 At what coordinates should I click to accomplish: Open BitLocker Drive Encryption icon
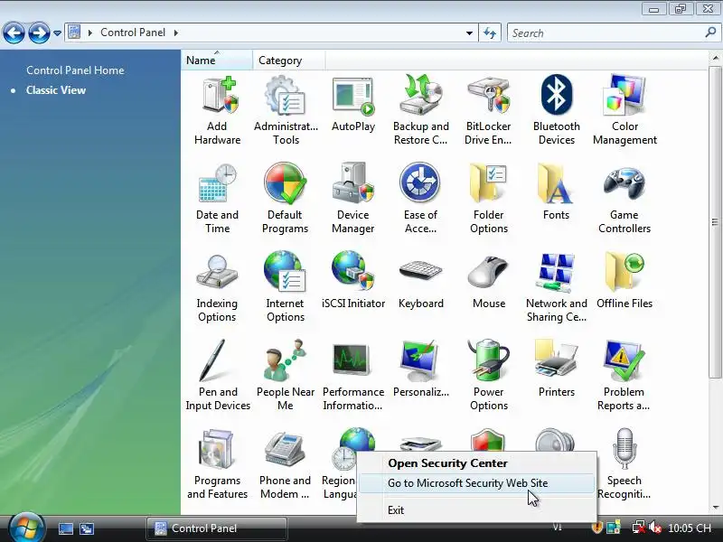pyautogui.click(x=488, y=110)
